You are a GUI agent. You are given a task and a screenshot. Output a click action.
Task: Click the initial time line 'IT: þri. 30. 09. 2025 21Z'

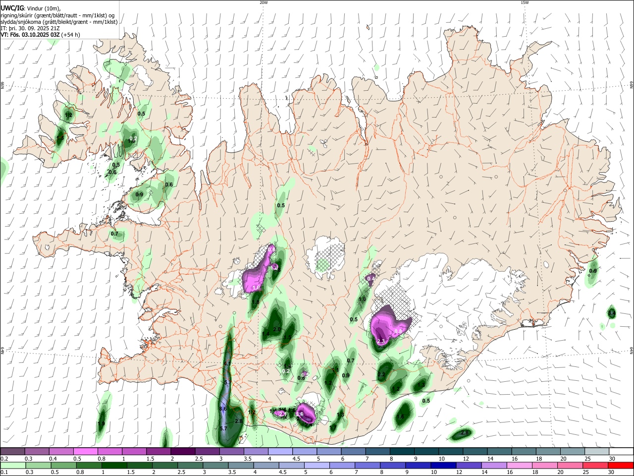click(30, 28)
